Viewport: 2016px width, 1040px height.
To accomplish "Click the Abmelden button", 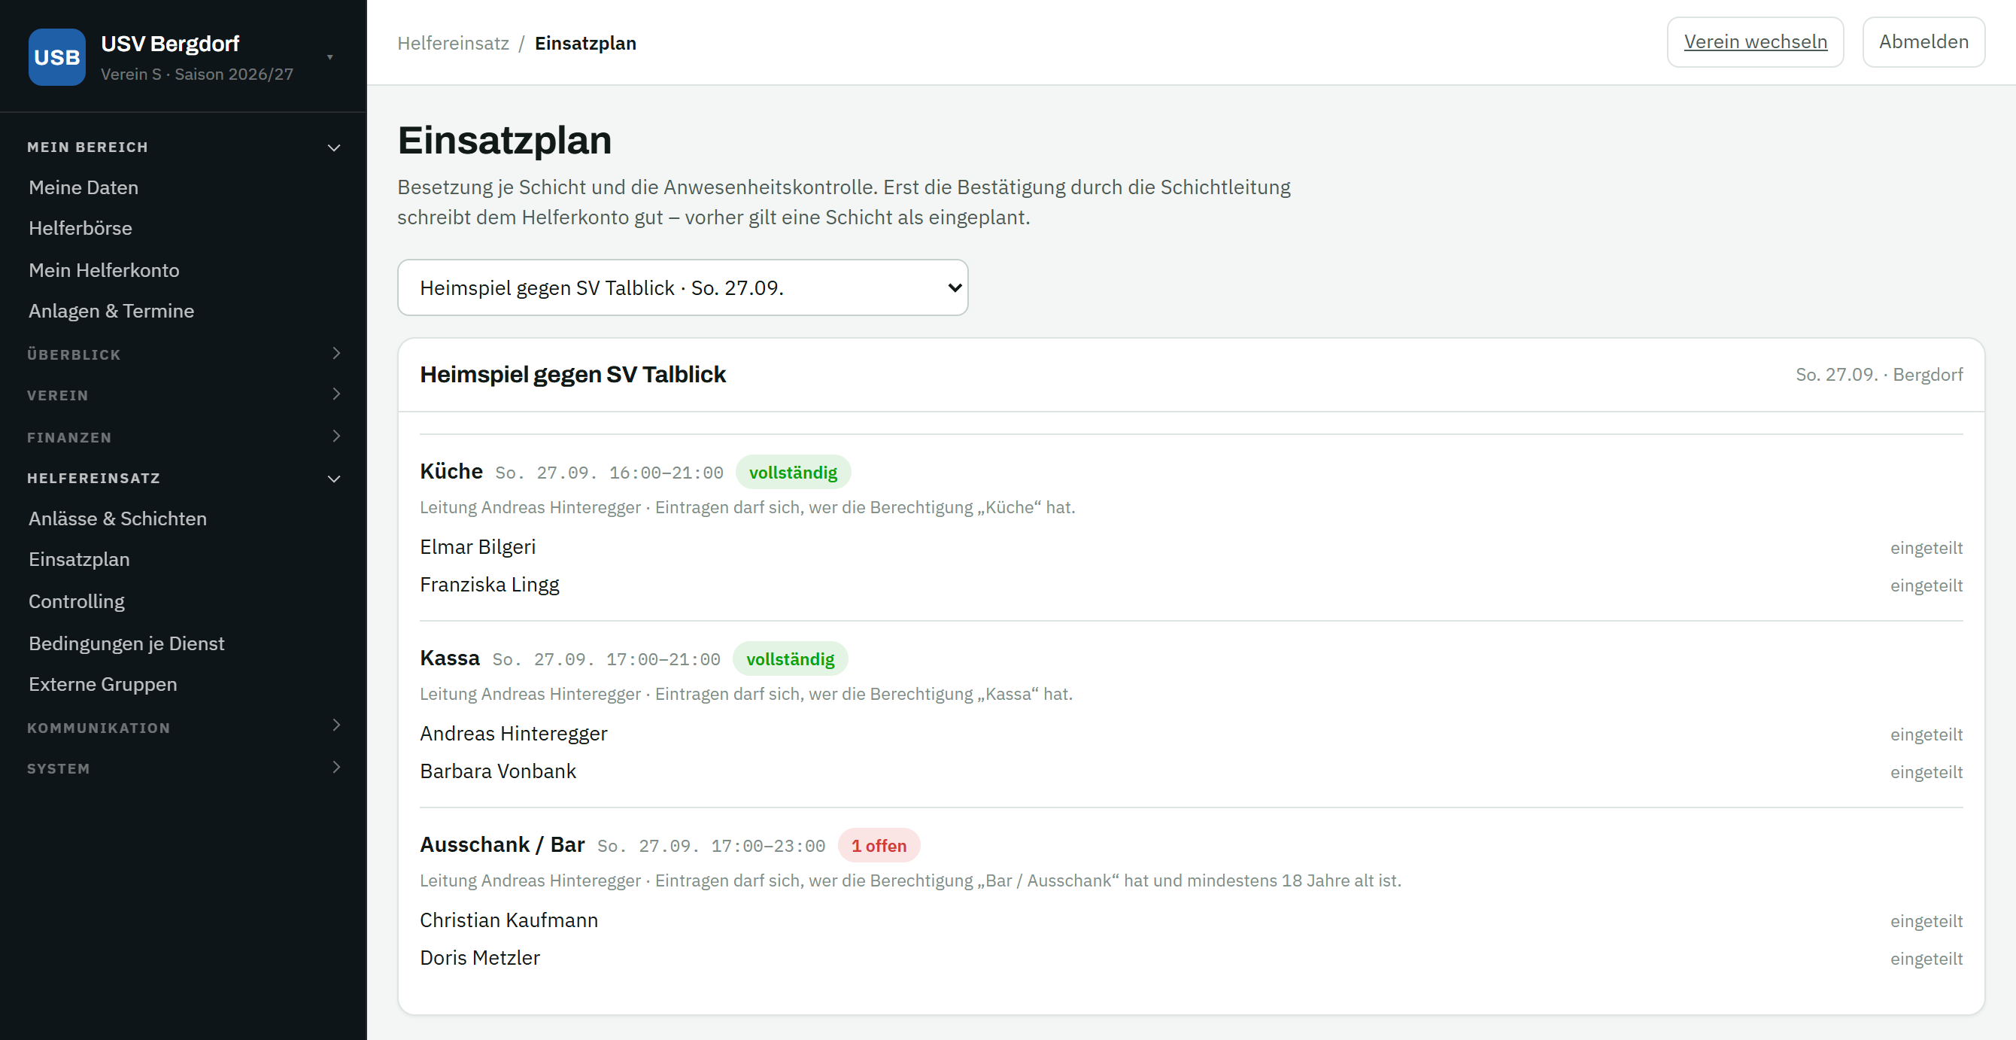I will click(1923, 42).
